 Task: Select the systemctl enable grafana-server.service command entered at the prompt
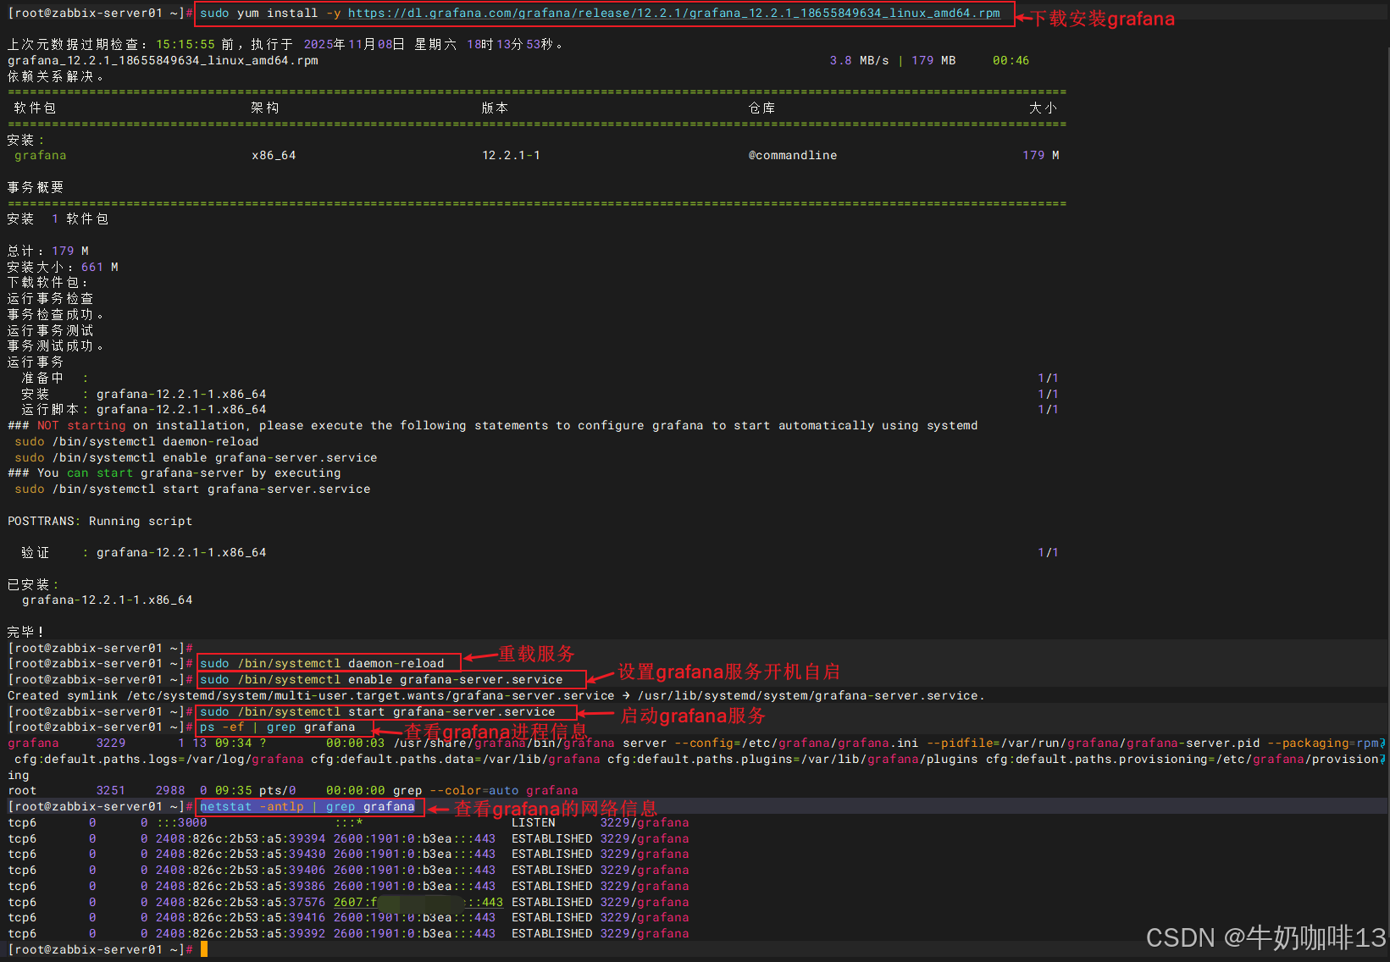point(381,679)
